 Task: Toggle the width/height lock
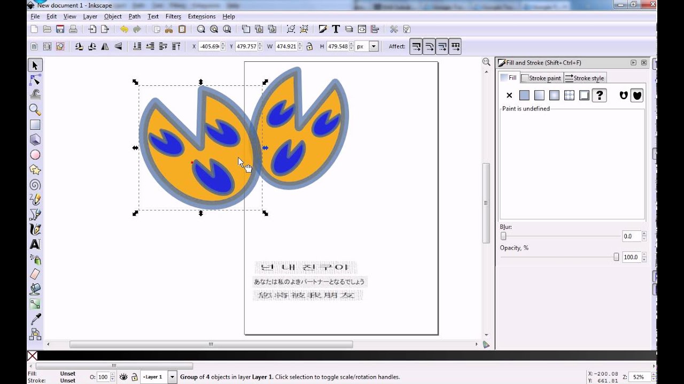pos(309,46)
